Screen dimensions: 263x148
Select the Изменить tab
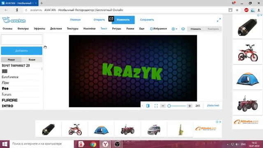pos(123,20)
